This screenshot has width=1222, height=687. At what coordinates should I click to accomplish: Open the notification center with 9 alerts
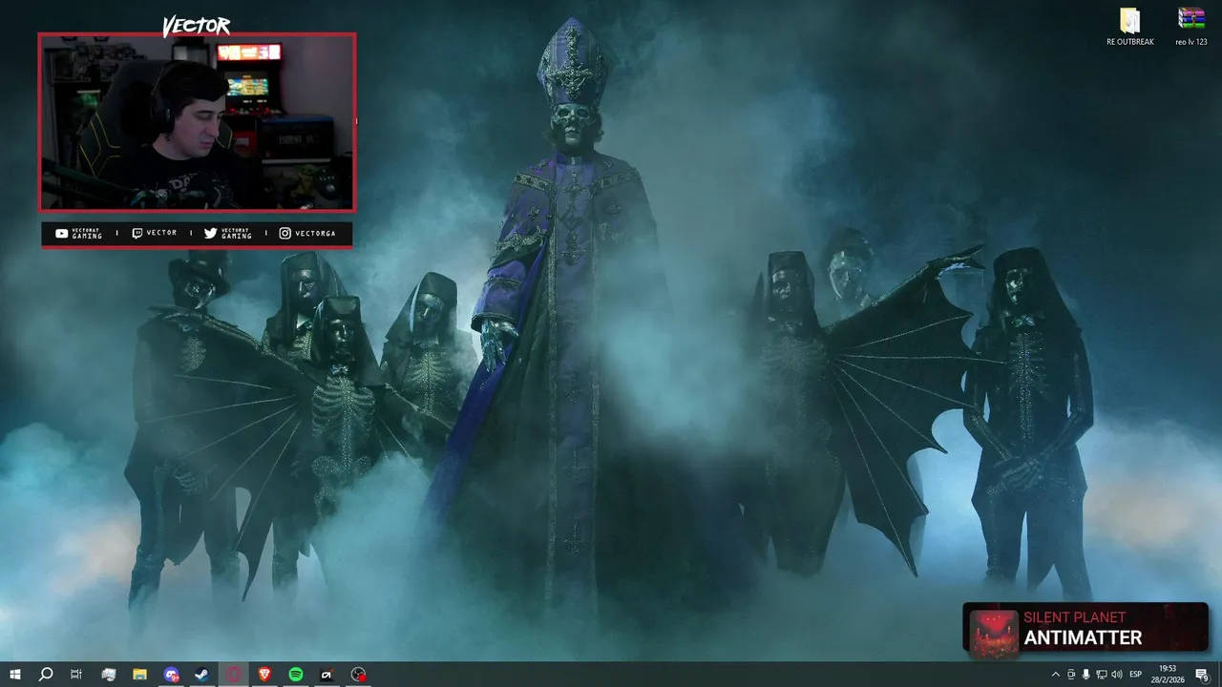click(x=1203, y=675)
